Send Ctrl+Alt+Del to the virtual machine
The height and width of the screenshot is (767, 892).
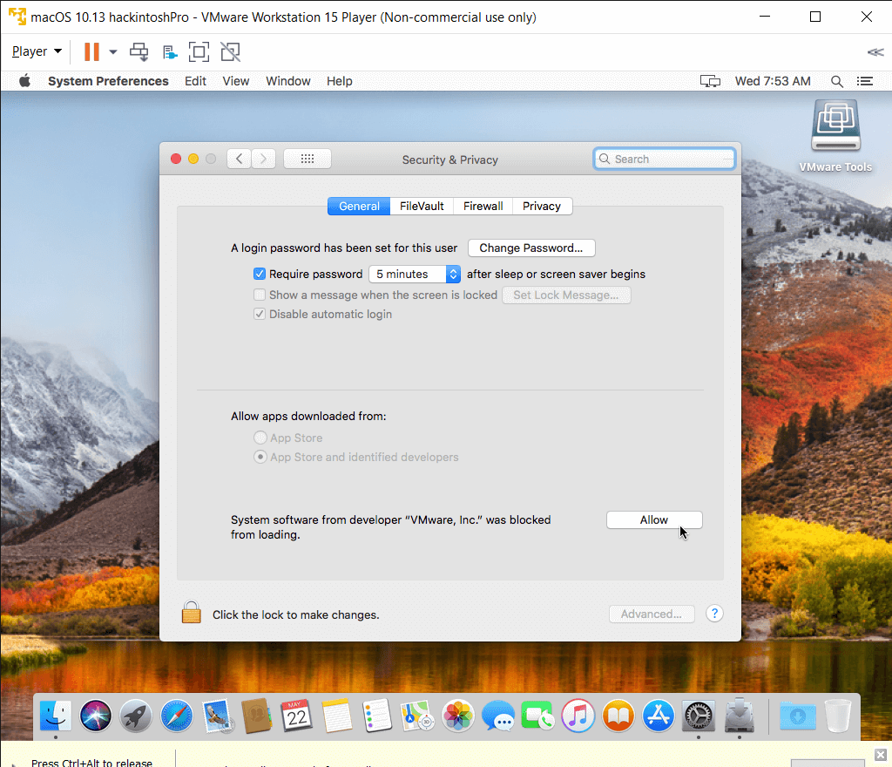coord(139,51)
